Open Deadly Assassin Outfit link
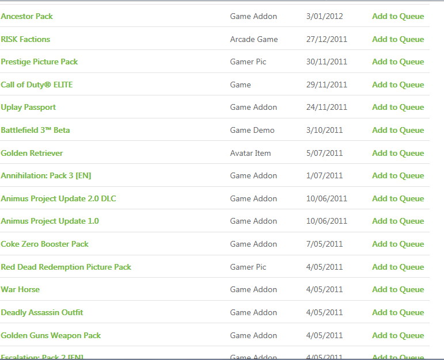 [42, 312]
